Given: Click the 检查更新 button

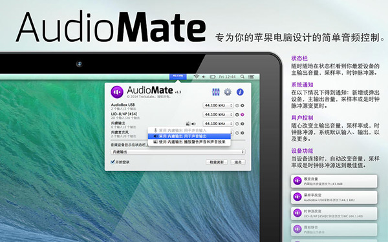Looking at the screenshot, I should coord(217,162).
